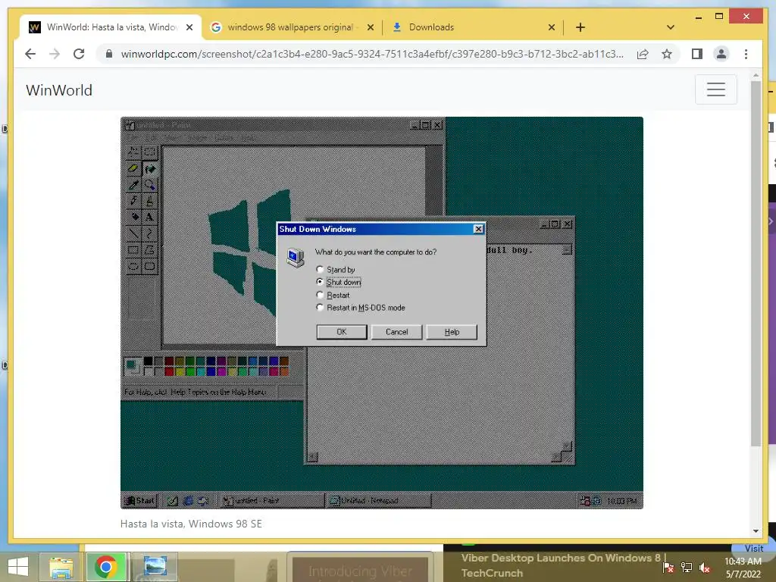Go back to the previous page
The width and height of the screenshot is (776, 582).
point(30,54)
